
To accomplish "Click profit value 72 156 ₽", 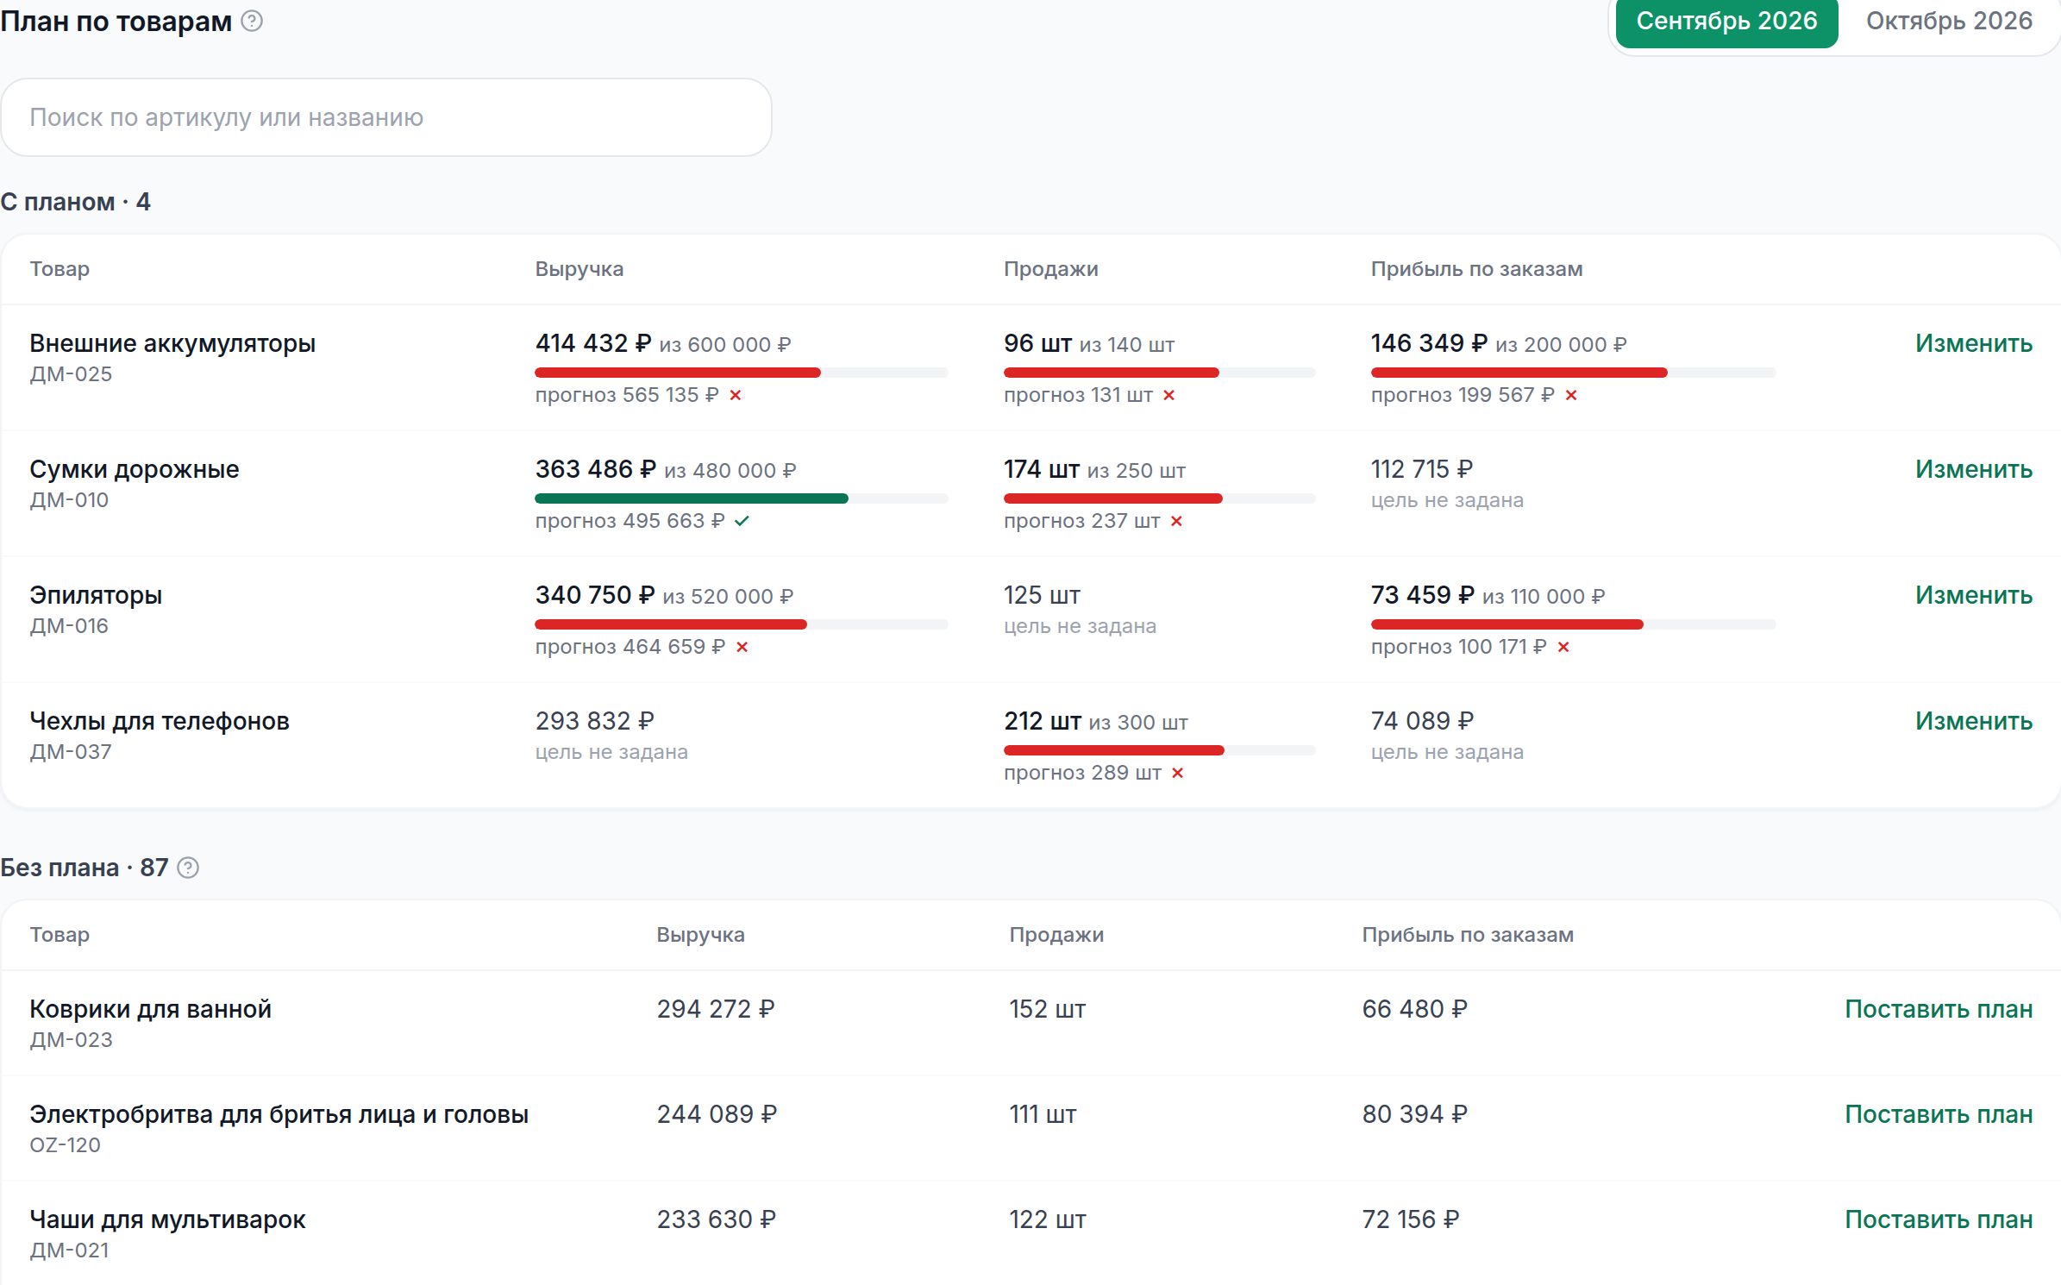I will (1411, 1219).
